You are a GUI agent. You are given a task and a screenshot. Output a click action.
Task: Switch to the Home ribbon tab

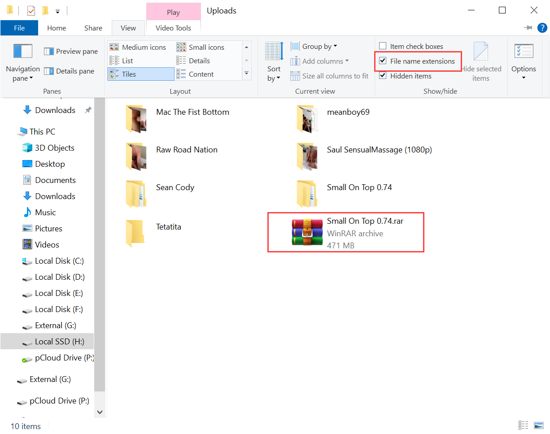[x=56, y=27]
